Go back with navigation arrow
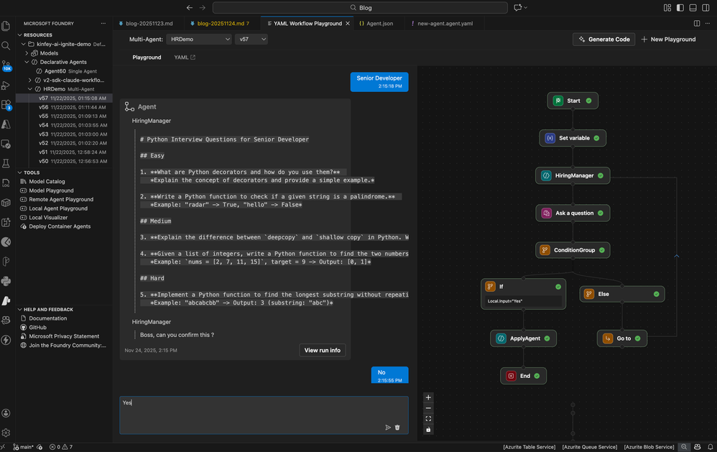The width and height of the screenshot is (717, 452). [190, 8]
